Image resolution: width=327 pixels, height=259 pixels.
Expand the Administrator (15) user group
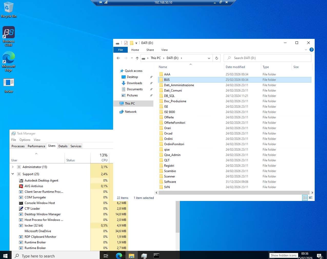[13, 167]
